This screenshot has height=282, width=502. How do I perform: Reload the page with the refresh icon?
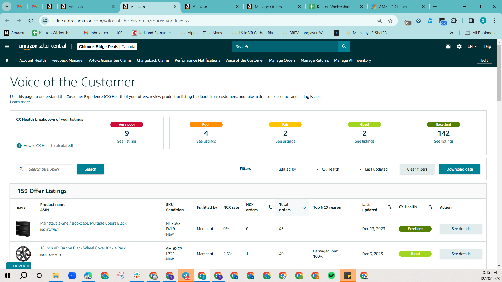point(31,21)
